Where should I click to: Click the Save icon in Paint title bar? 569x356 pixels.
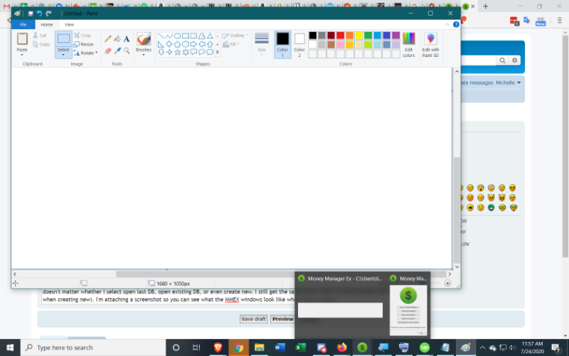click(31, 14)
